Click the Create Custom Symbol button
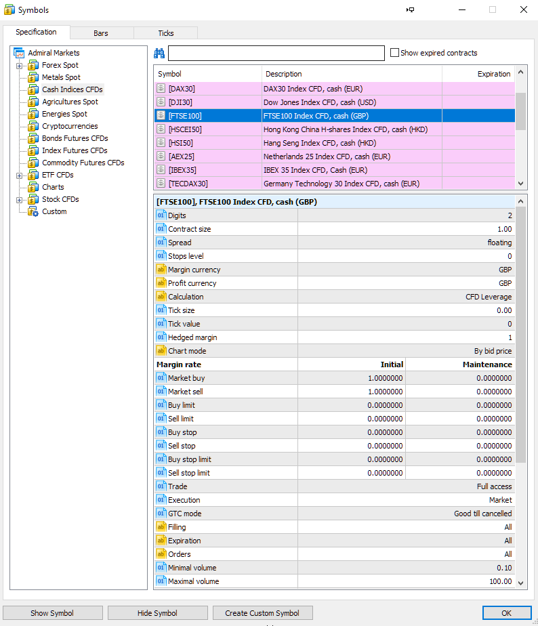This screenshot has width=538, height=626. tap(262, 613)
